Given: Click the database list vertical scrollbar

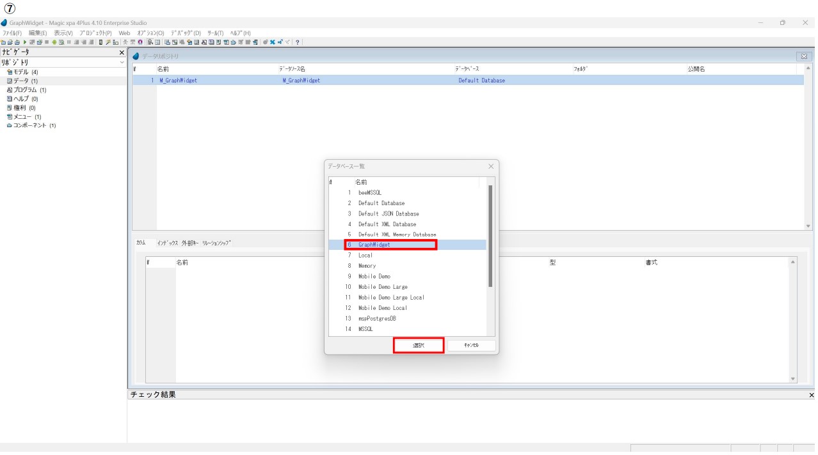Looking at the screenshot, I should point(490,236).
